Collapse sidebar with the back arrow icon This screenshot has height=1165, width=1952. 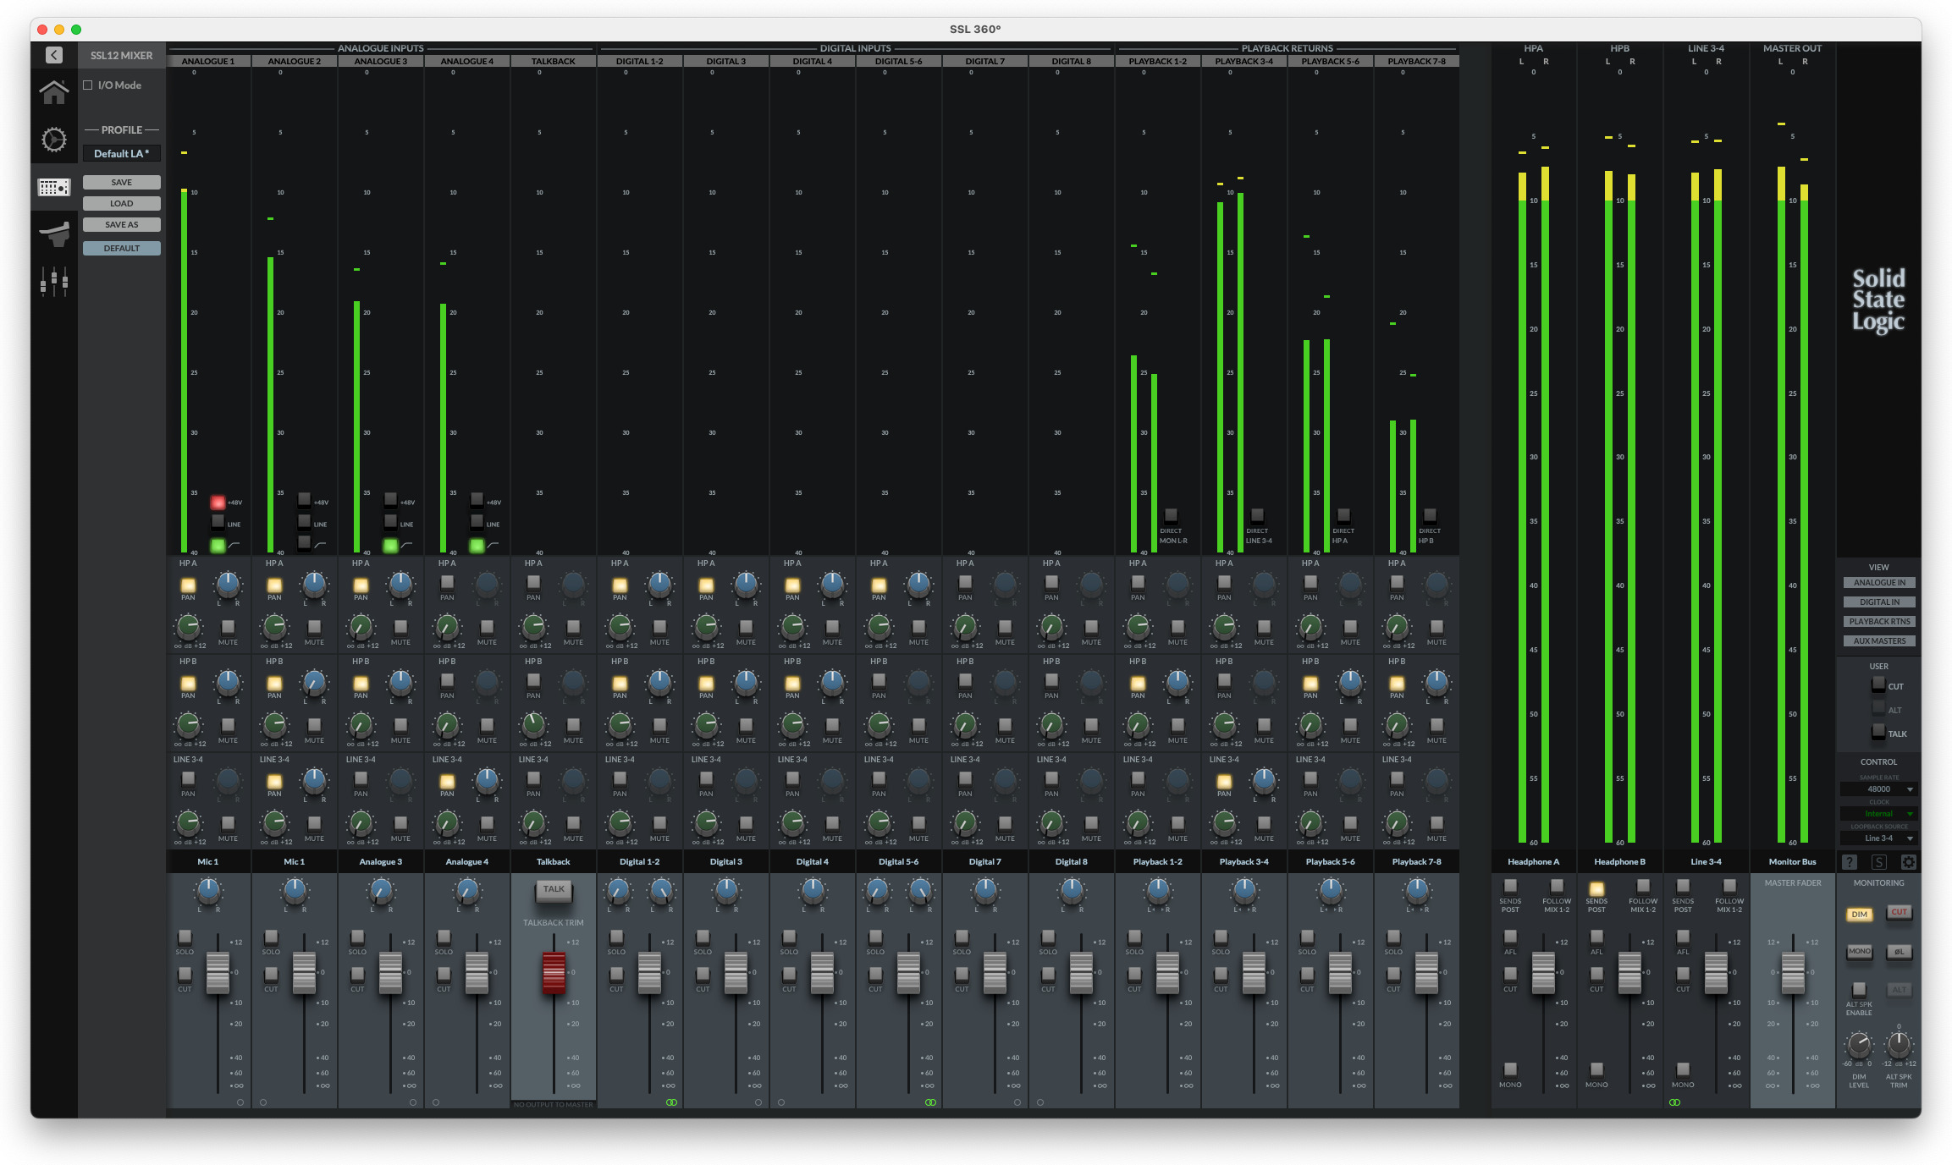(x=53, y=55)
